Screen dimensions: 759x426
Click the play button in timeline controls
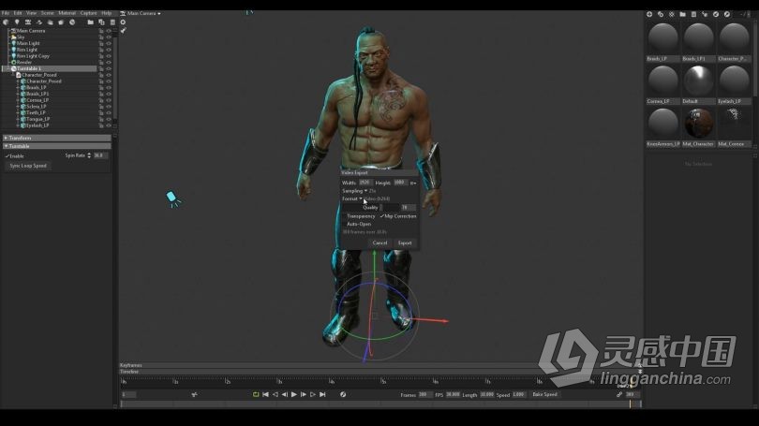(x=294, y=394)
